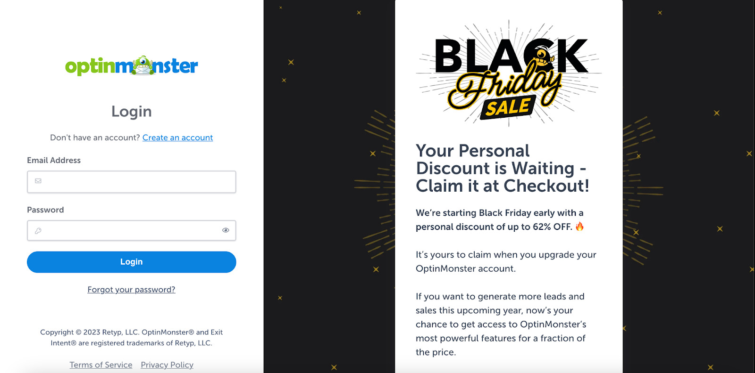Click the Your Personal Discount is Waiting headline
This screenshot has width=755, height=373.
[x=502, y=168]
